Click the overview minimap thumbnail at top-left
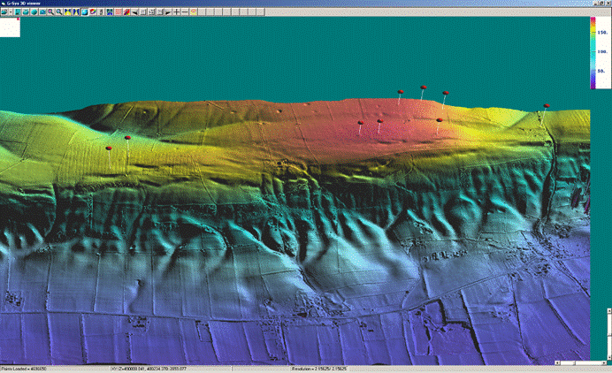612x373 pixels. [10, 27]
